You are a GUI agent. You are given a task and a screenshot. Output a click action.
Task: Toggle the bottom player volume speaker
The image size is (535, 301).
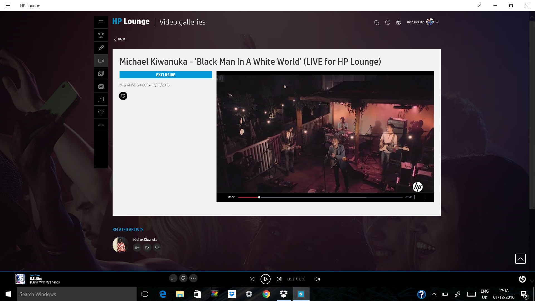pyautogui.click(x=317, y=279)
